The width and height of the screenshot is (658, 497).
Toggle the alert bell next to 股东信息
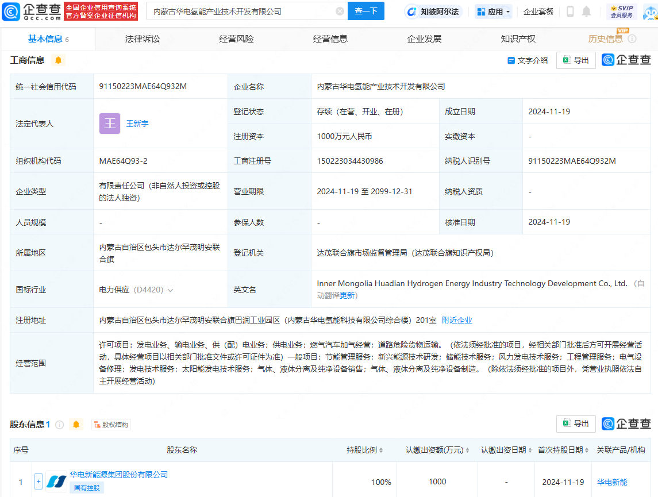coord(76,425)
